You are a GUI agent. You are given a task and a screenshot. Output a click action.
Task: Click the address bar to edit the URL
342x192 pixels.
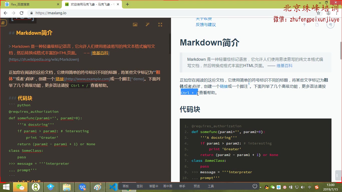tap(100, 13)
